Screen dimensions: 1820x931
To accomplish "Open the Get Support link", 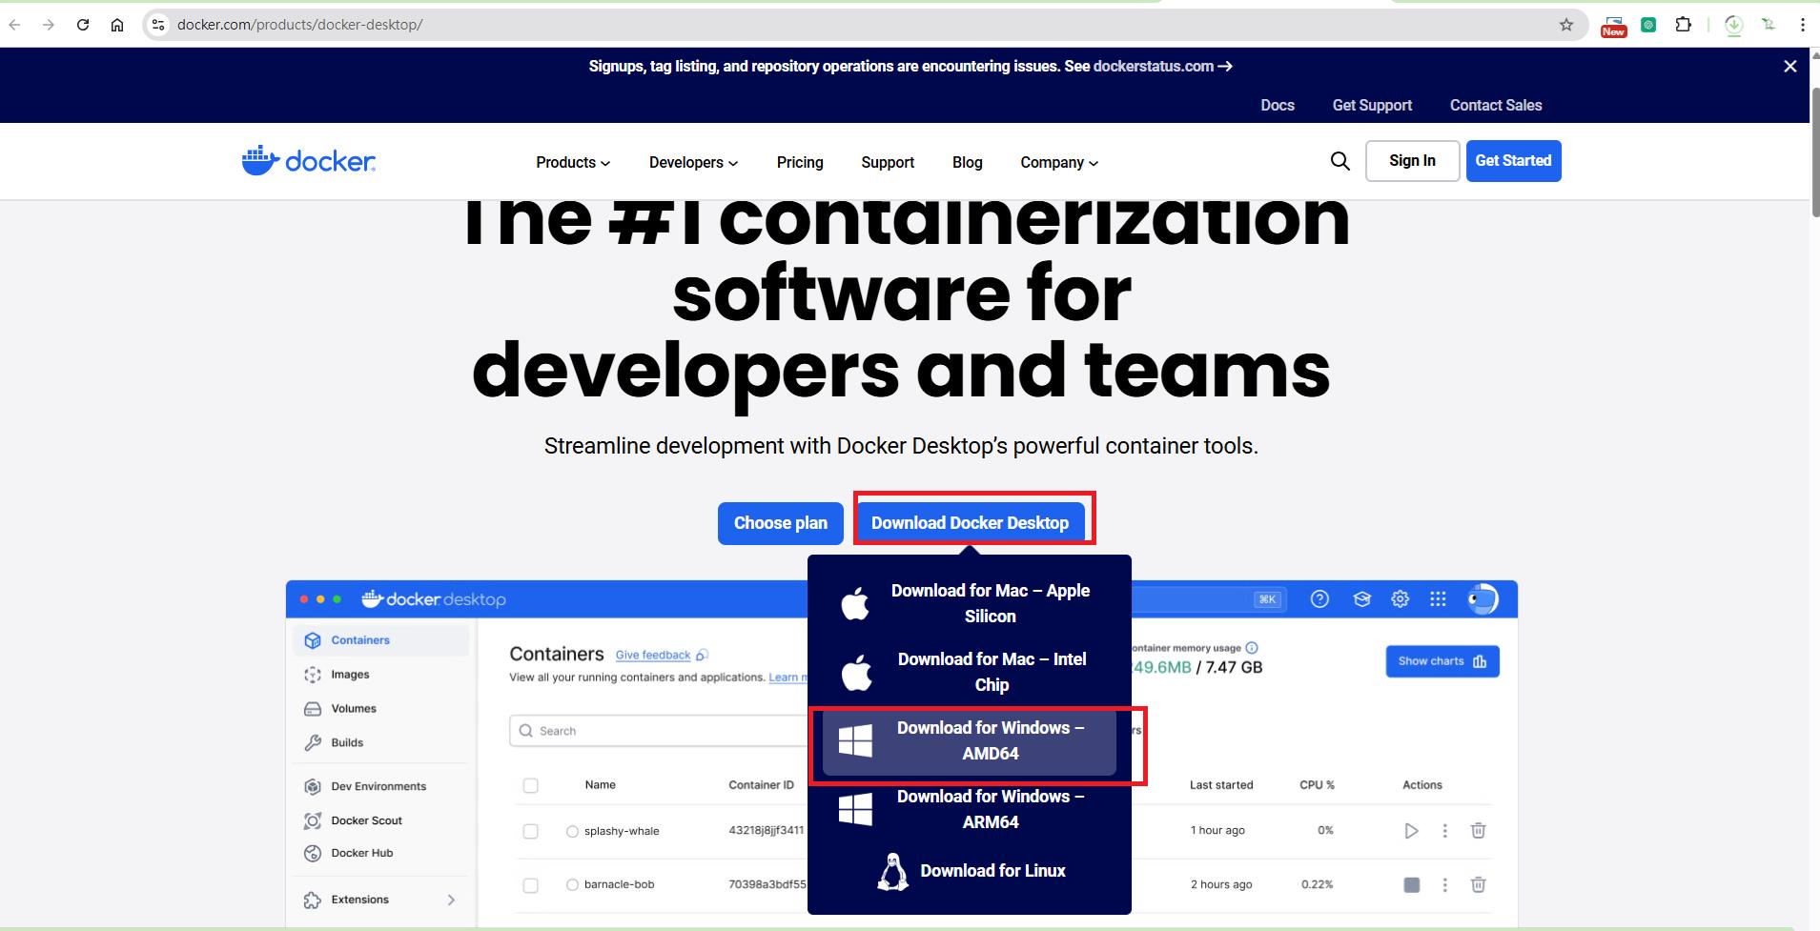I will 1372,106.
